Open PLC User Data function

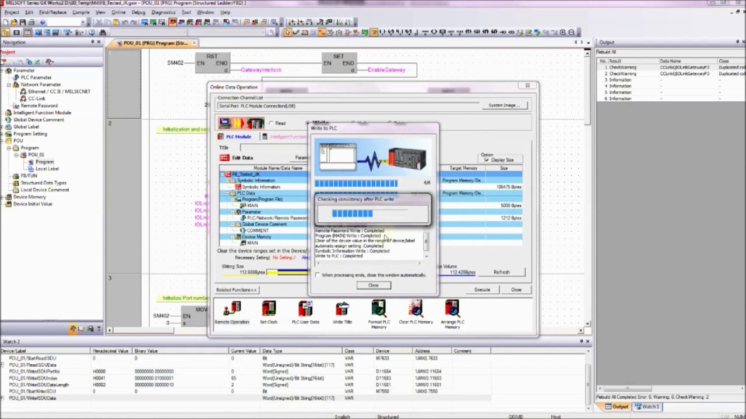tap(305, 312)
